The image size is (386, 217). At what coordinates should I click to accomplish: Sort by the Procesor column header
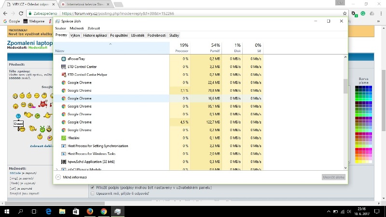click(180, 48)
